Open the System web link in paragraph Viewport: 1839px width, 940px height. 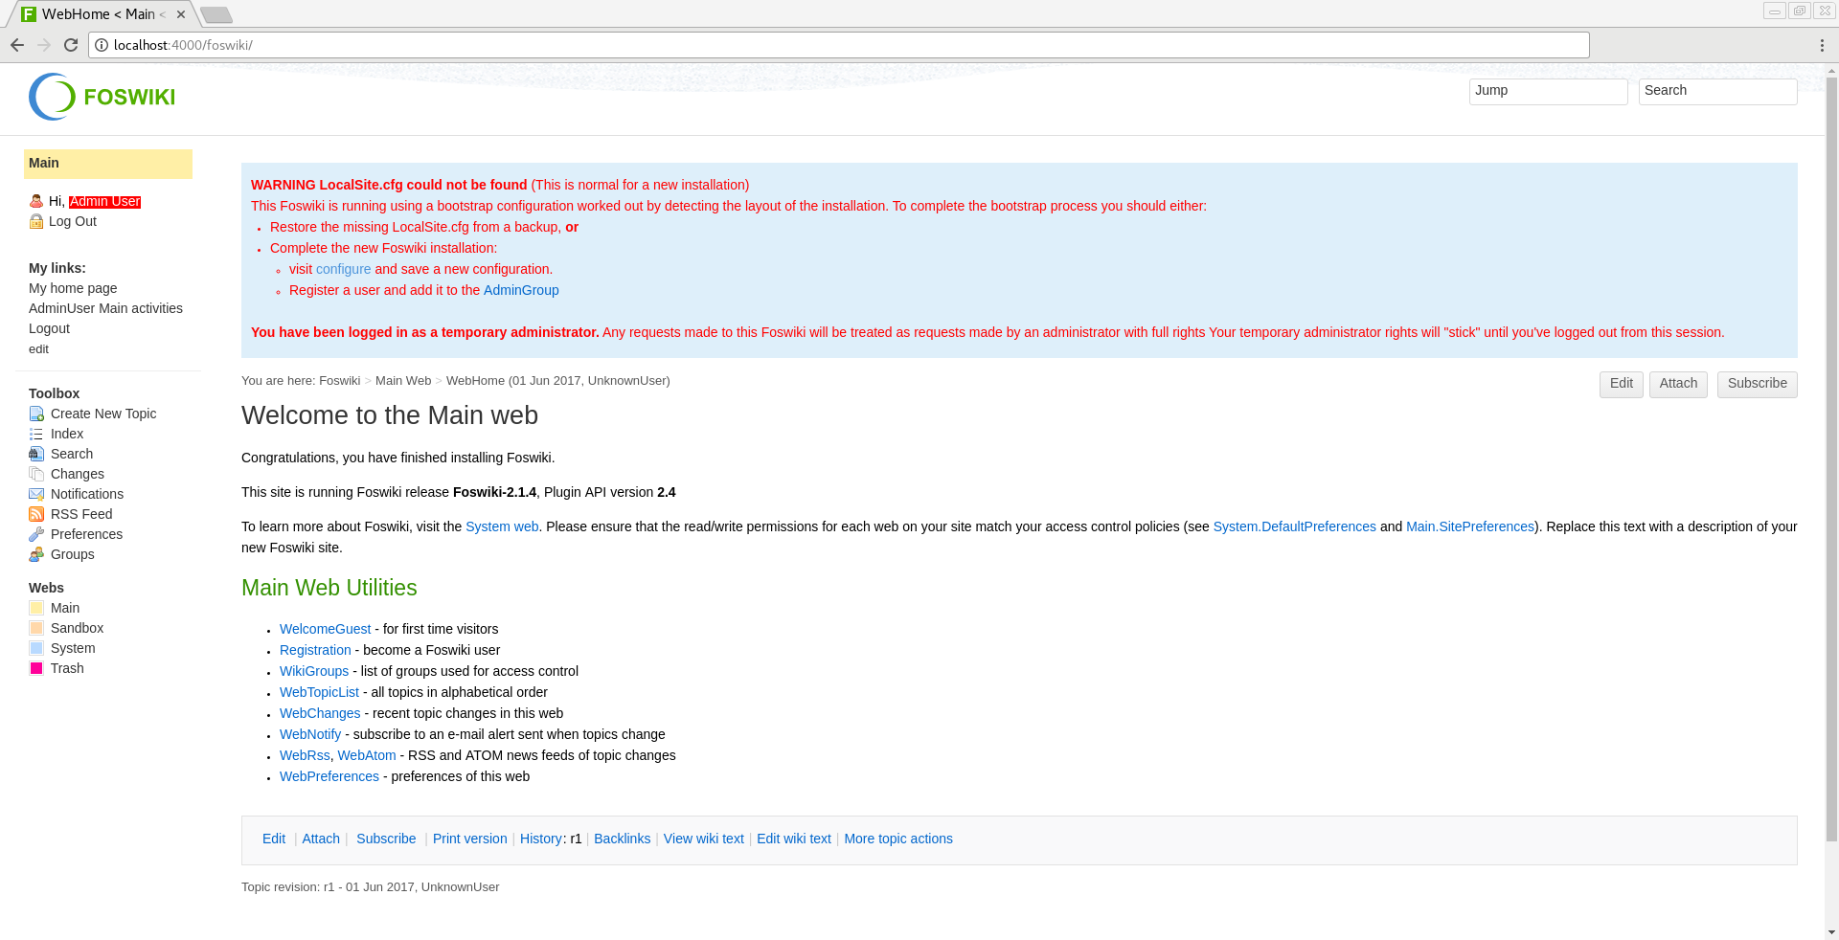[502, 526]
